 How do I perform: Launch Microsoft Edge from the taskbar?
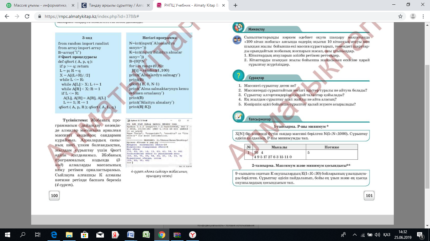point(54,234)
